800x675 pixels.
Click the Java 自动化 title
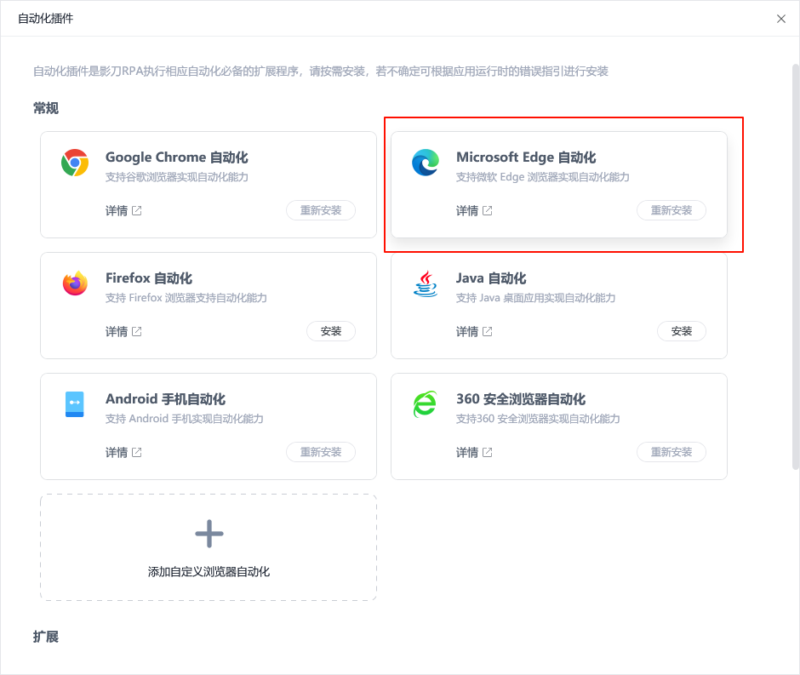491,278
